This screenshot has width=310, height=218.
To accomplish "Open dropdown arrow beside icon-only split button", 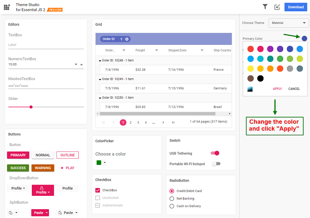I will tap(16, 213).
